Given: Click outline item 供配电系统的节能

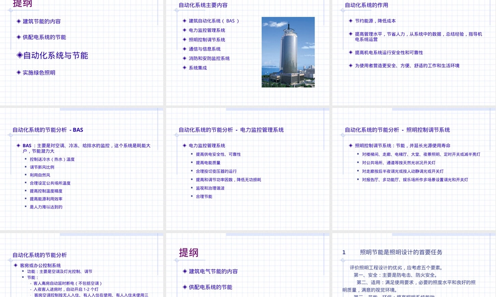Looking at the screenshot, I should point(44,37).
